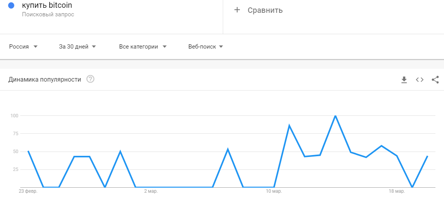
Task: Open the Все категории dropdown
Action: [143, 47]
